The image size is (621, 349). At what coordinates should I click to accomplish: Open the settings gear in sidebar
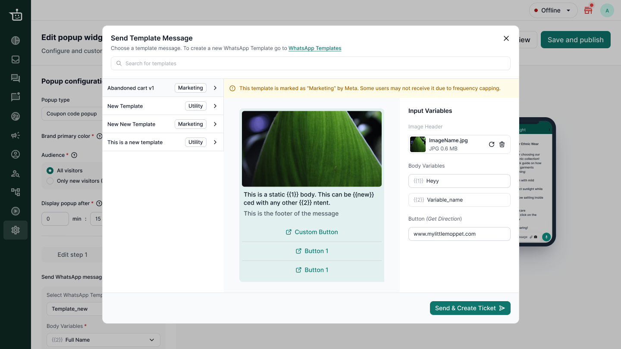click(16, 230)
